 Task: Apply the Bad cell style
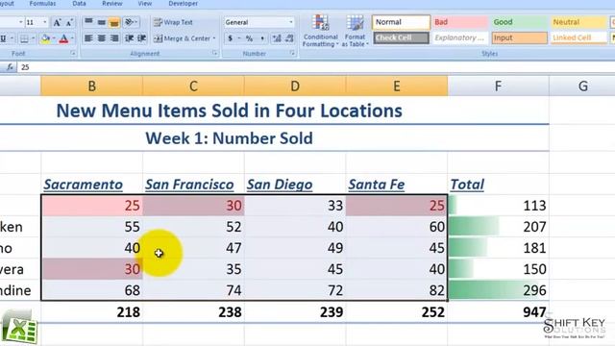pos(460,22)
